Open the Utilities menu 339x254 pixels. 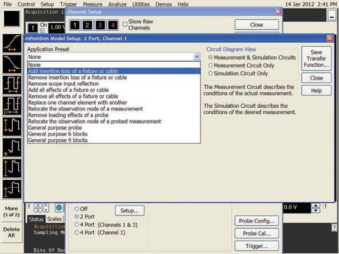click(141, 4)
